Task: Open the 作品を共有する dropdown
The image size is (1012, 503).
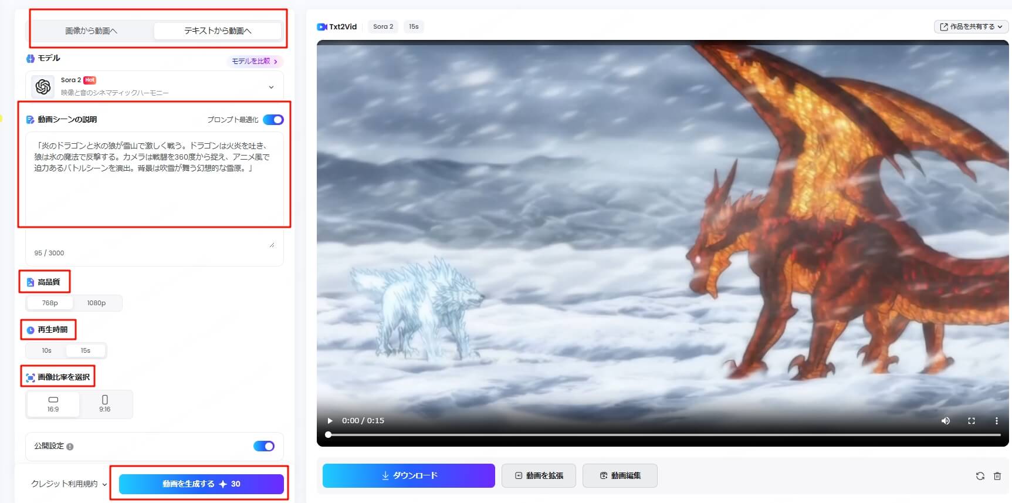Action: (971, 26)
